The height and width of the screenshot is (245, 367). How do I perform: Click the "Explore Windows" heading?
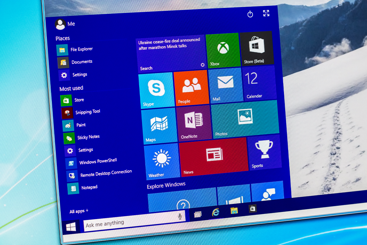click(166, 185)
